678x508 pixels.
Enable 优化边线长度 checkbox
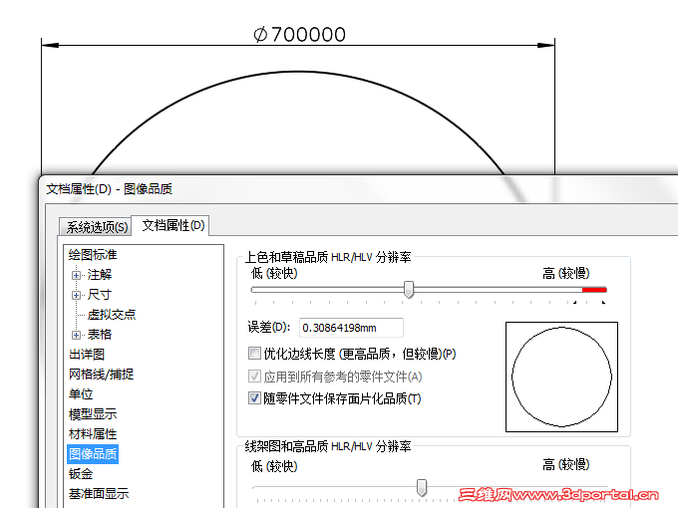point(254,354)
